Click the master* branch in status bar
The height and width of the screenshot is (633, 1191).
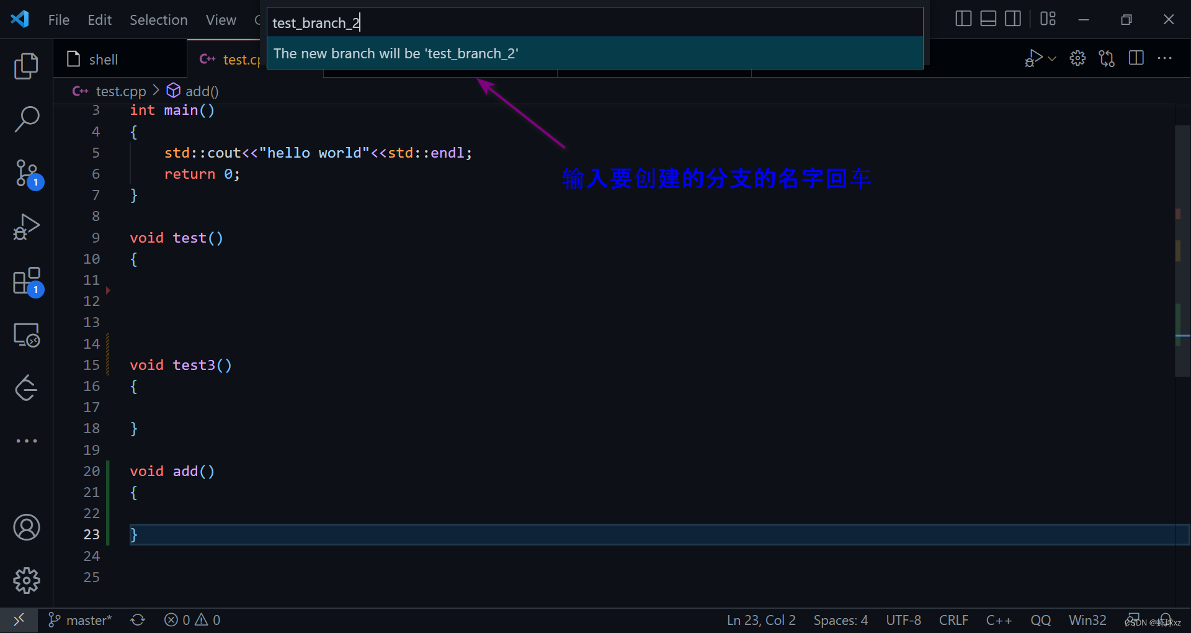coord(80,620)
